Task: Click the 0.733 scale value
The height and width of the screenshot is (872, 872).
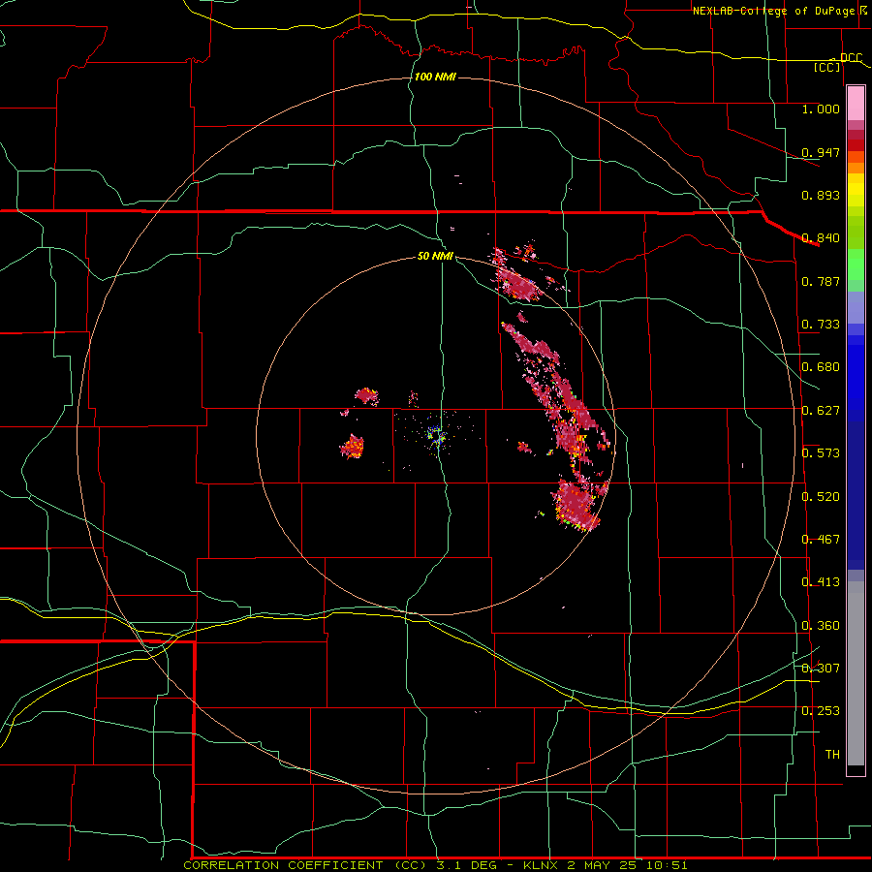Action: (x=821, y=325)
